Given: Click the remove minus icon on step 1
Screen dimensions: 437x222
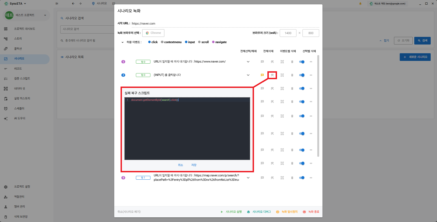Looking at the screenshot, I should 311,62.
